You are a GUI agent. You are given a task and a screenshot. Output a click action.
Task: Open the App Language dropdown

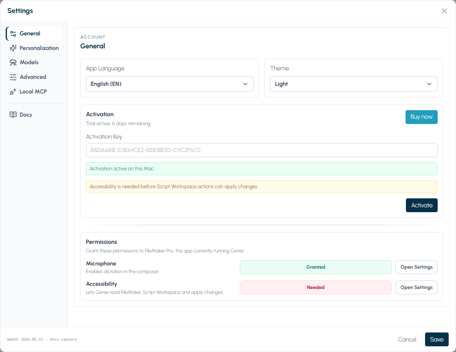pyautogui.click(x=169, y=84)
